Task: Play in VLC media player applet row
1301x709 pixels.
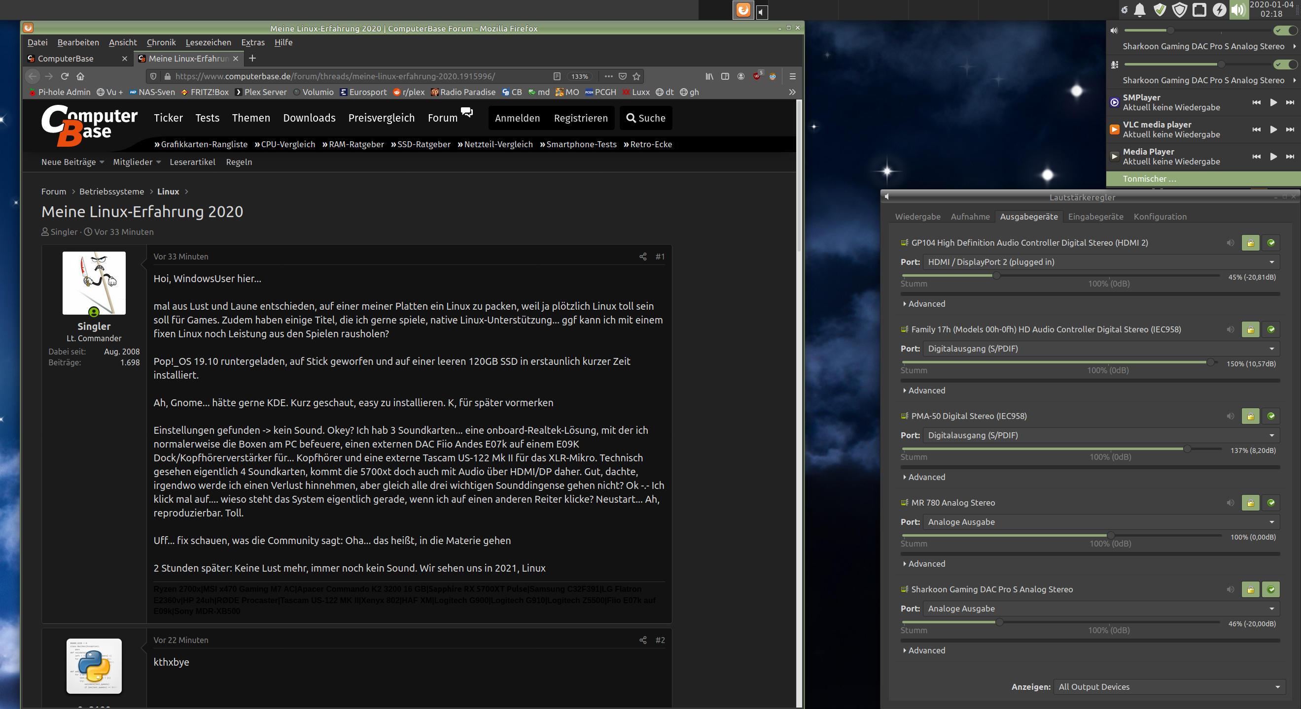Action: [x=1273, y=129]
